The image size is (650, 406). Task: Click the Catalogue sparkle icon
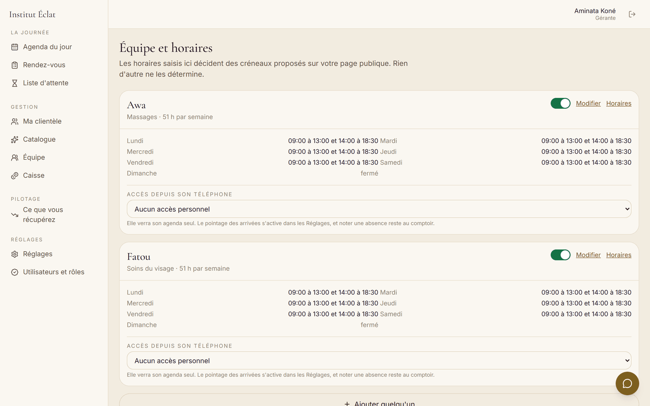coord(14,139)
